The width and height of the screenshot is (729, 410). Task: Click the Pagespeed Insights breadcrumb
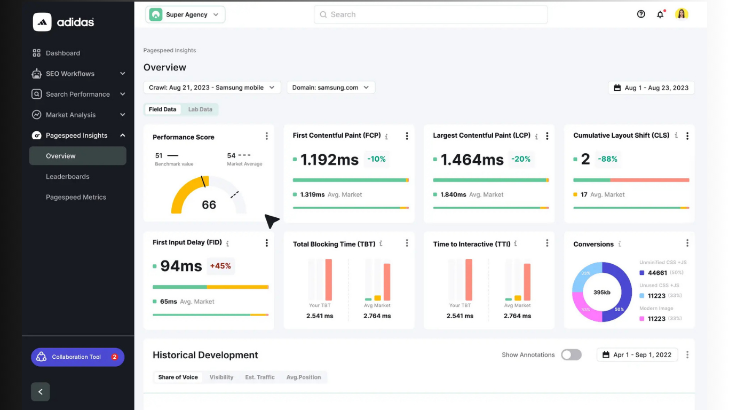170,50
